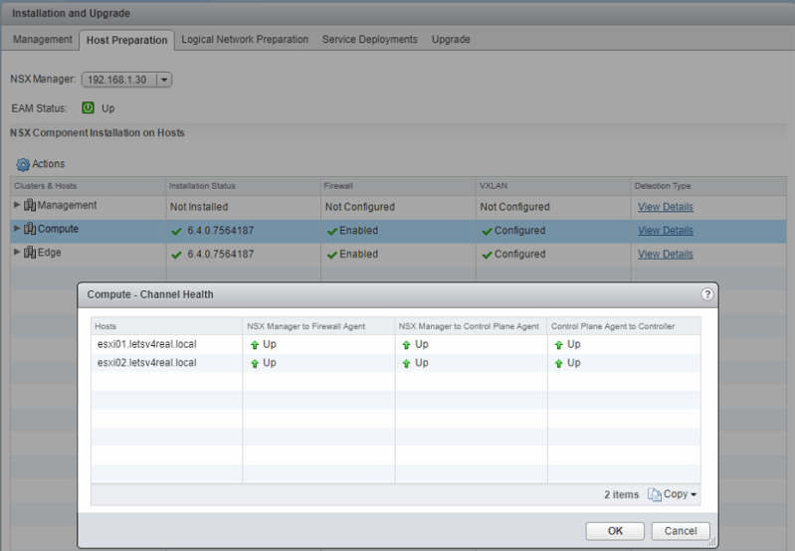Image resolution: width=795 pixels, height=551 pixels.
Task: Cancel the Channel Health dialog
Action: [x=681, y=531]
